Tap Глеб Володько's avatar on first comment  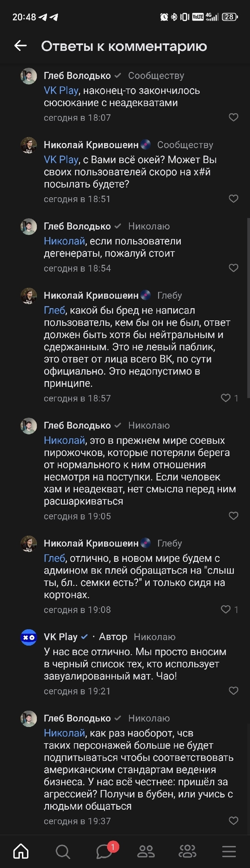(x=29, y=76)
